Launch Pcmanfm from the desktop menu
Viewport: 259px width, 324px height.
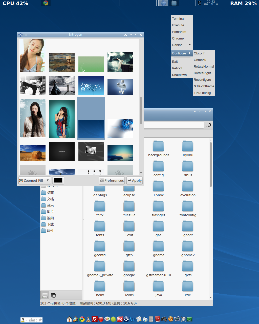(182, 32)
